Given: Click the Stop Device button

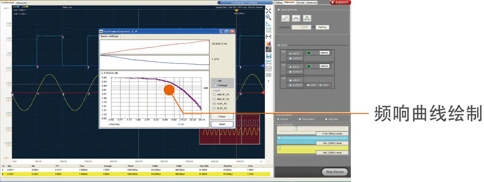Looking at the screenshot, I should pos(335,172).
